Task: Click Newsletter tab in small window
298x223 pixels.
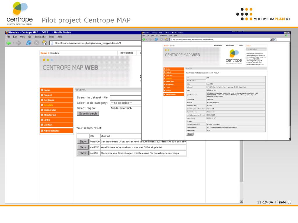Action: [x=218, y=46]
